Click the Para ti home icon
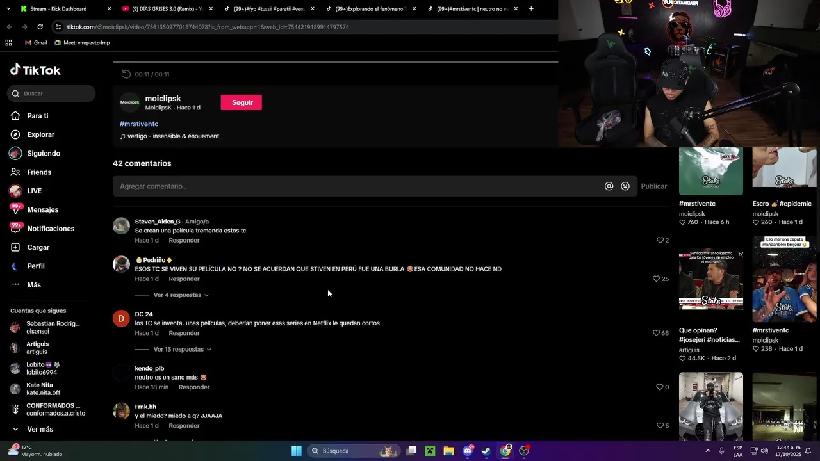820x461 pixels. (x=15, y=116)
